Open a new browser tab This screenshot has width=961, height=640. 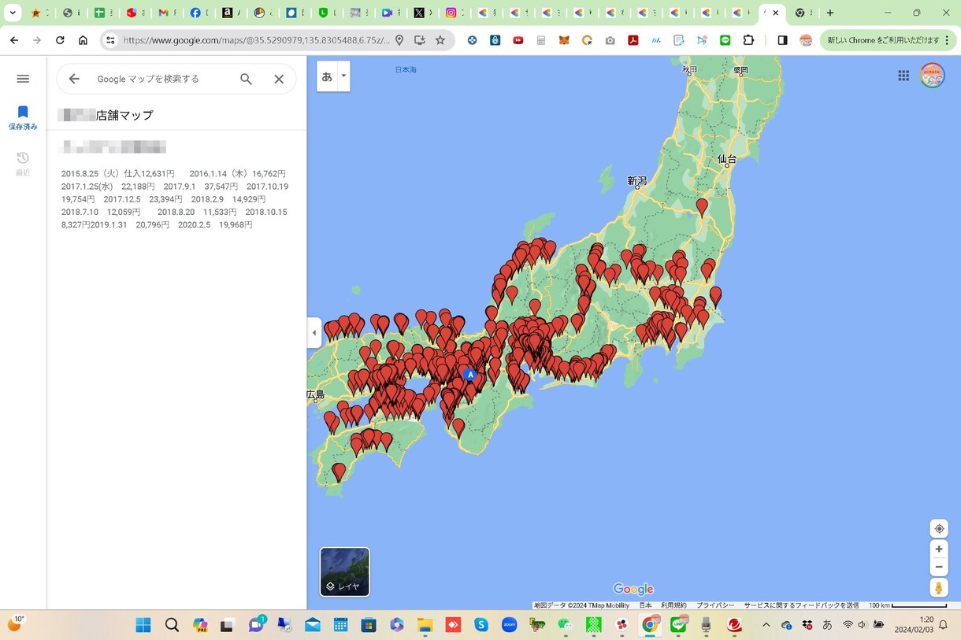[x=829, y=13]
